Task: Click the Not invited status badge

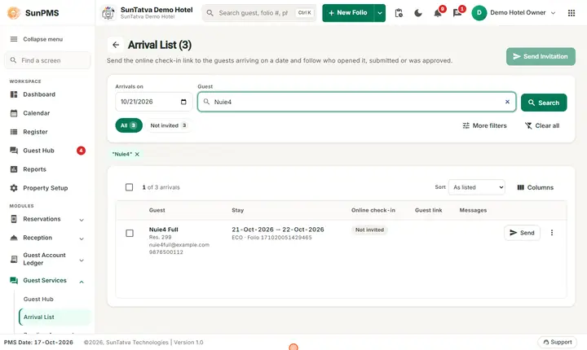Action: point(369,230)
